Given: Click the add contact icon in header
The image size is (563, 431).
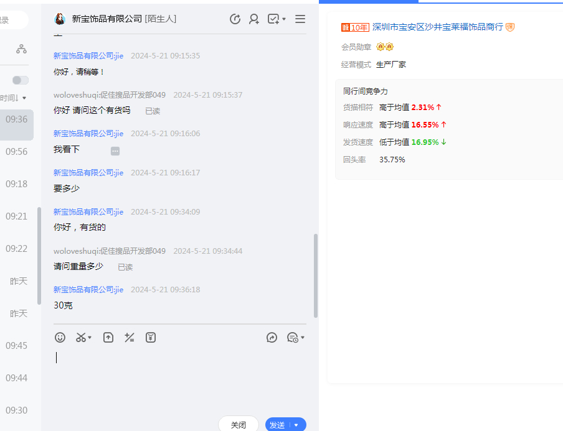Looking at the screenshot, I should [254, 19].
